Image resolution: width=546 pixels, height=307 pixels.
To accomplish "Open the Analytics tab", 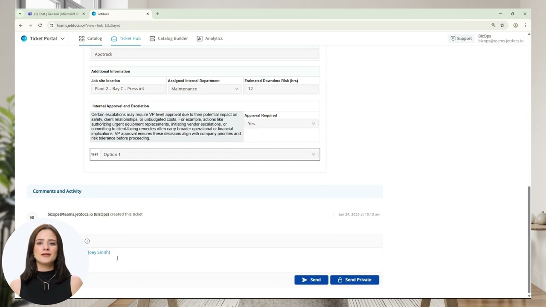I will tap(209, 38).
